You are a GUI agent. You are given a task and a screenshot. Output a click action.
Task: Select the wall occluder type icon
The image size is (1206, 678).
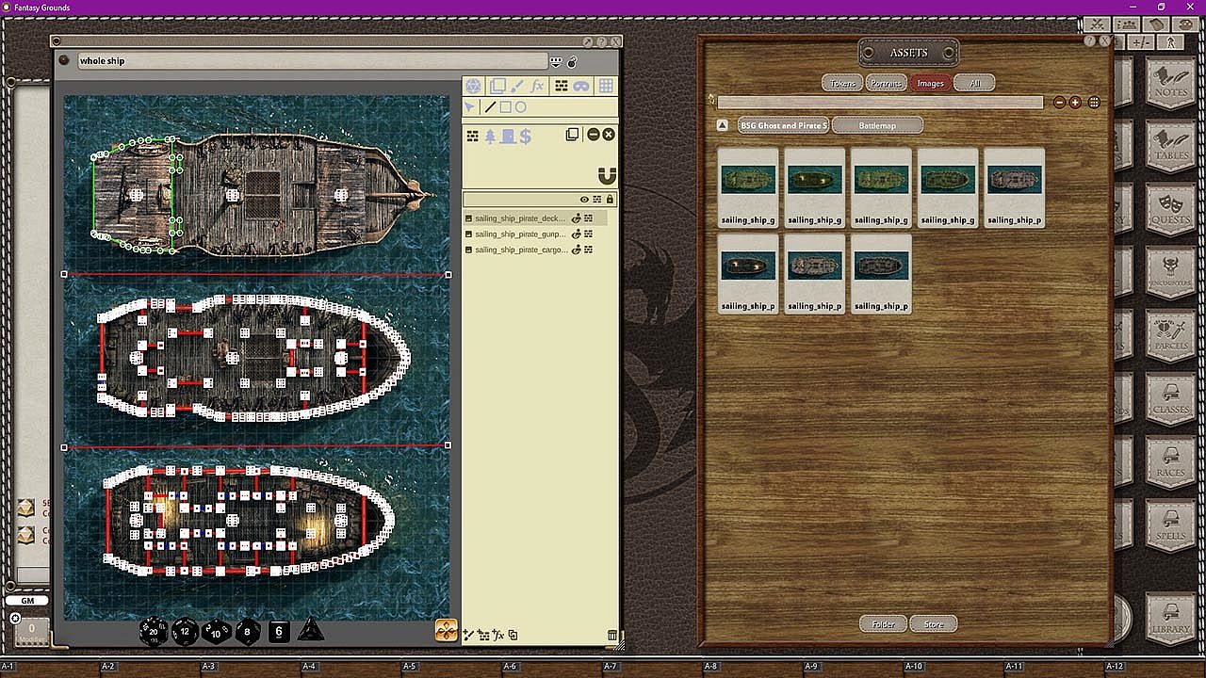click(x=473, y=137)
